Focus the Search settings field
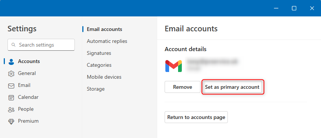 point(41,45)
